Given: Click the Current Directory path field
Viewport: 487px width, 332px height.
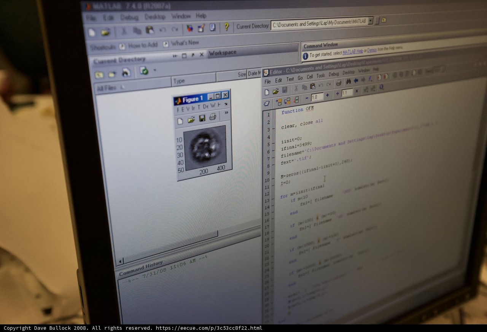Looking at the screenshot, I should click(320, 23).
